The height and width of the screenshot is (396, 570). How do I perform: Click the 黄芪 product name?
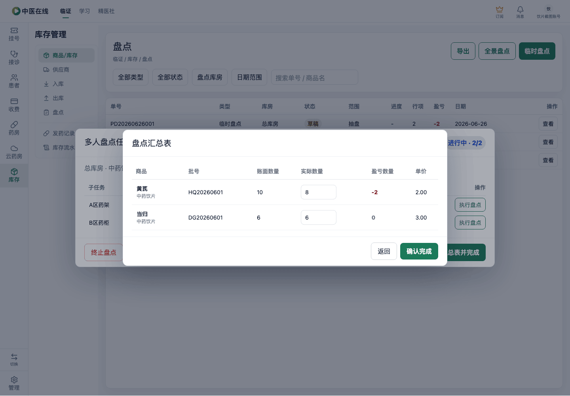(142, 189)
